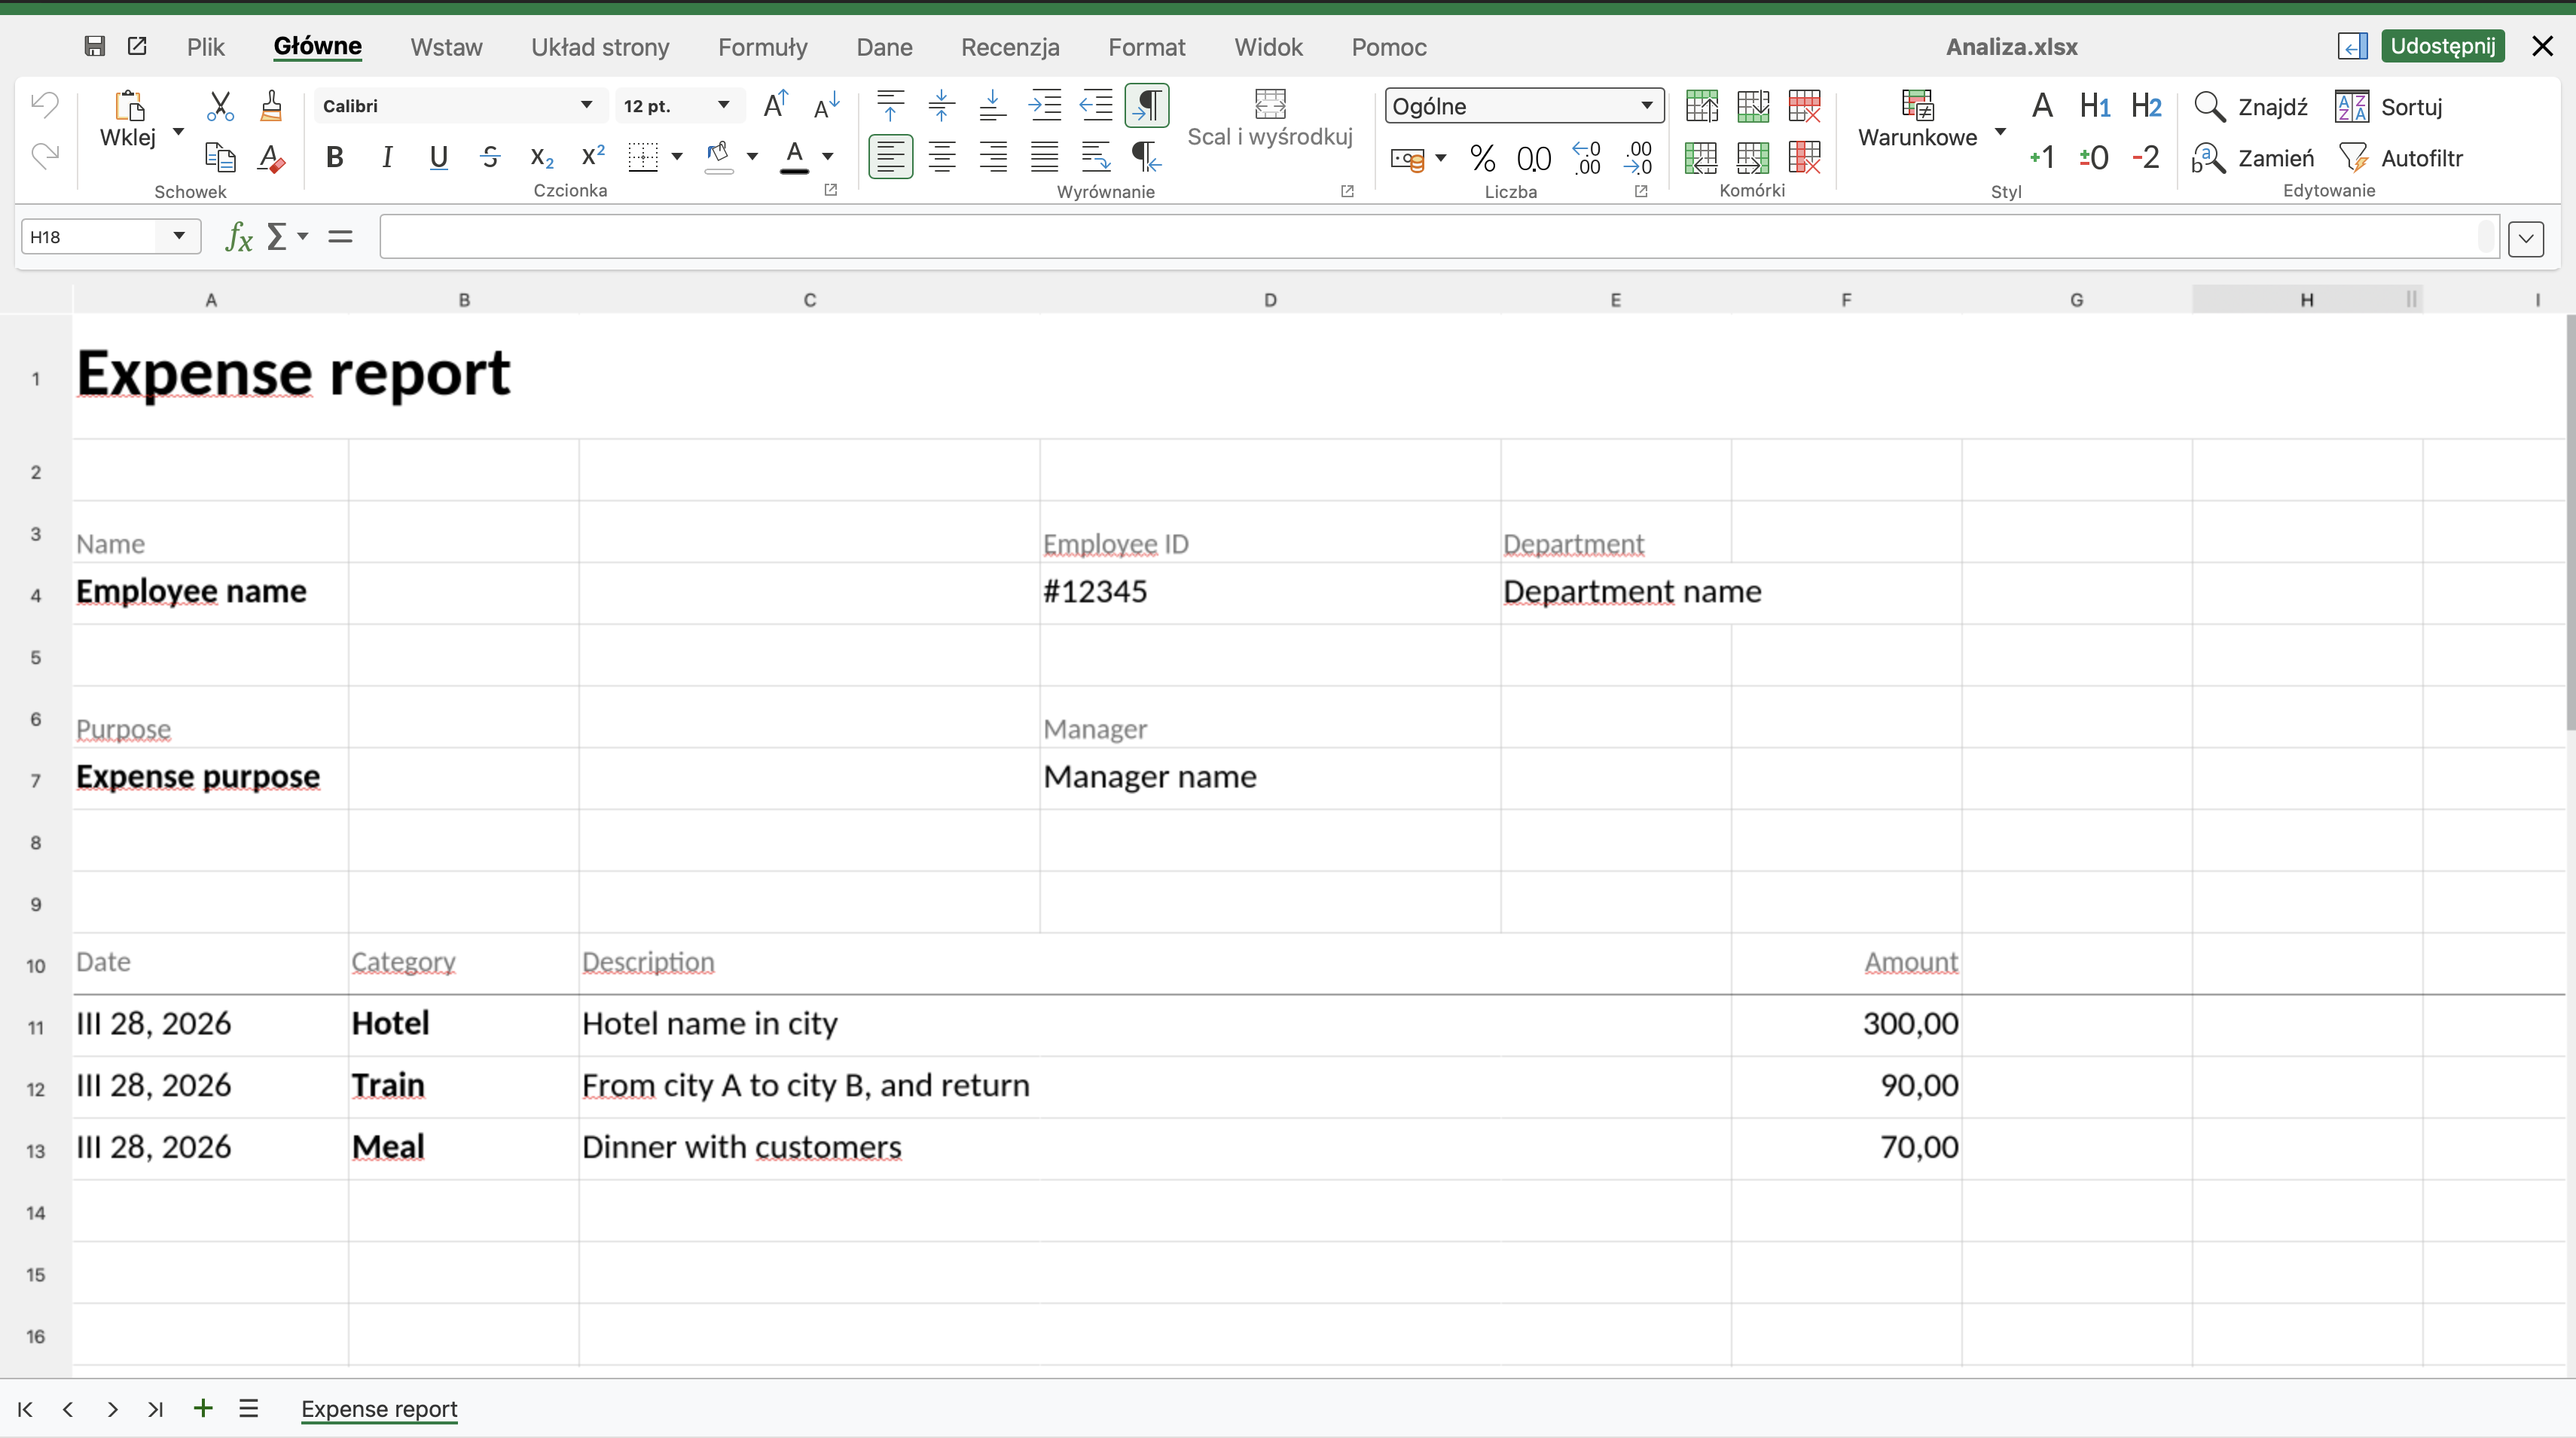Click the Cut scissors icon
The height and width of the screenshot is (1438, 2576).
219,106
